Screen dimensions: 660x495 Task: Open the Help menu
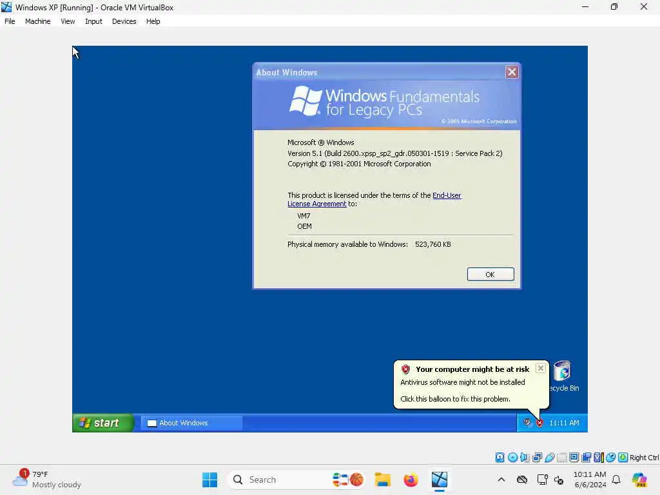tap(153, 21)
